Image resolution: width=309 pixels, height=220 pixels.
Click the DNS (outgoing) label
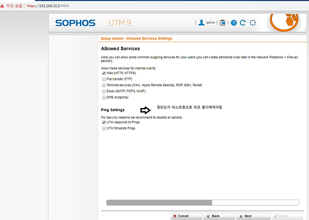(118, 97)
